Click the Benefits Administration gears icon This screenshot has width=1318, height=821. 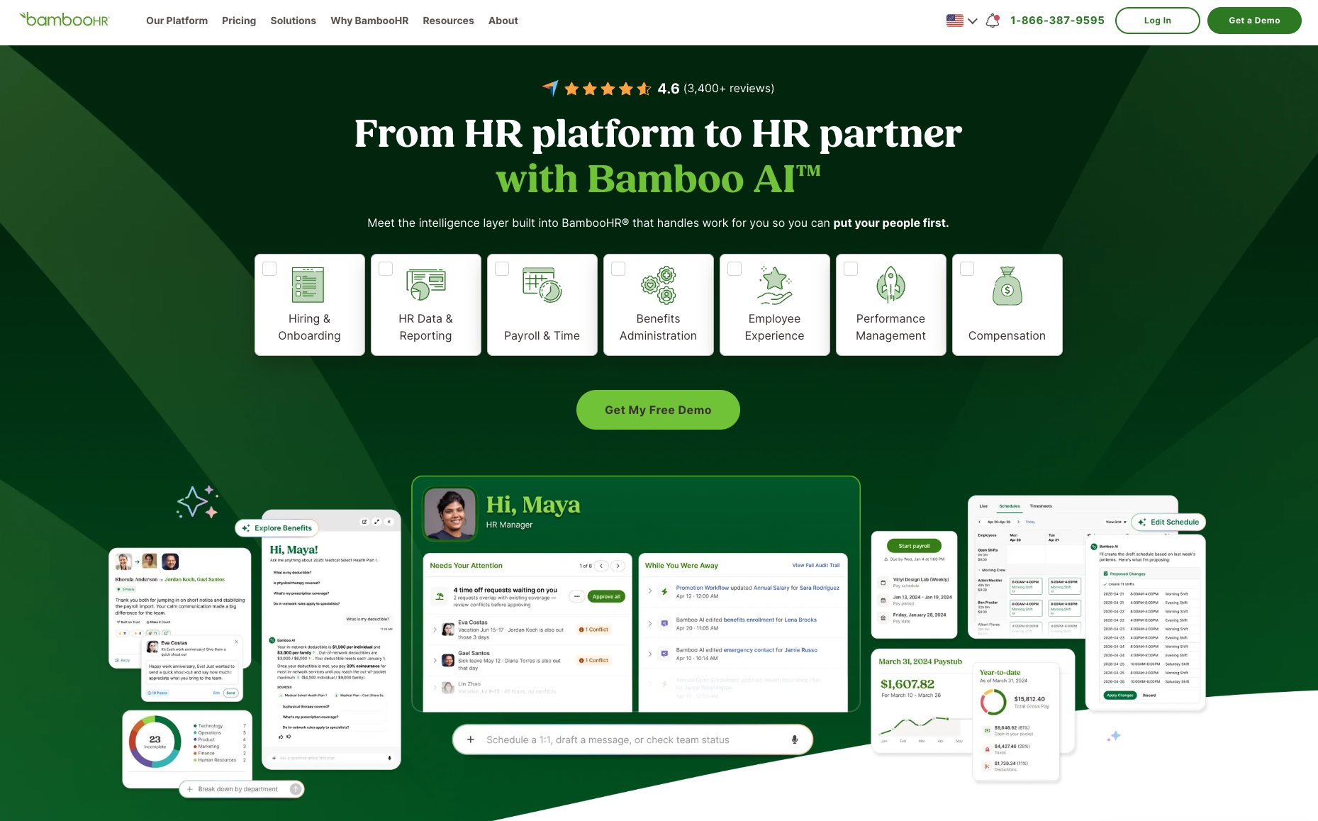click(x=658, y=285)
